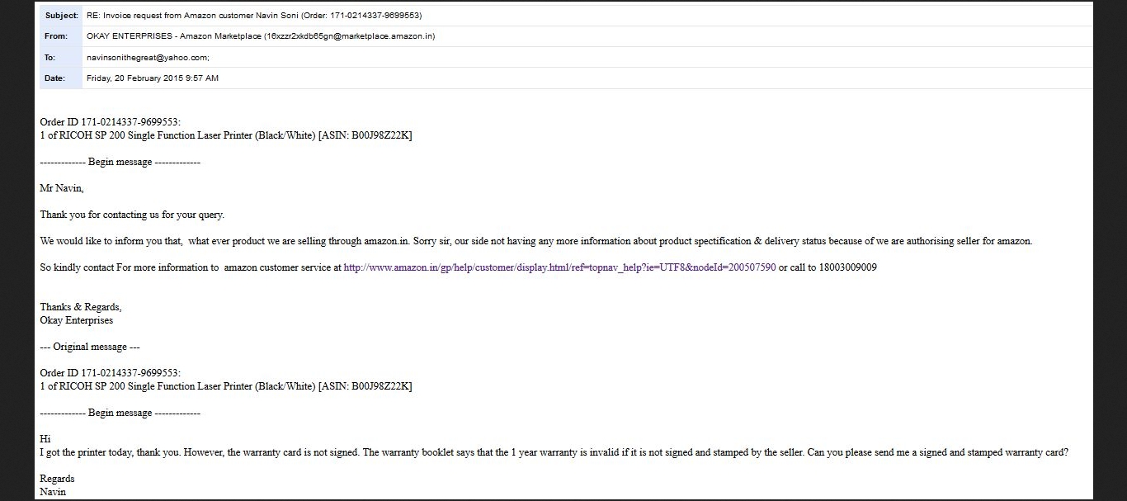Click the Okay Enterprises signature

(77, 320)
